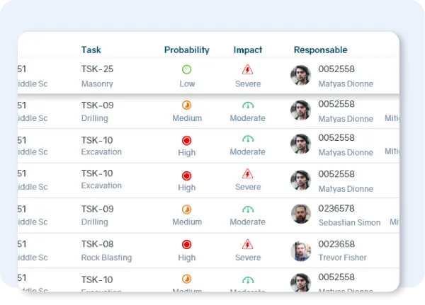The width and height of the screenshot is (425, 305).
Task: Sort by the Probability column header
Action: click(187, 50)
